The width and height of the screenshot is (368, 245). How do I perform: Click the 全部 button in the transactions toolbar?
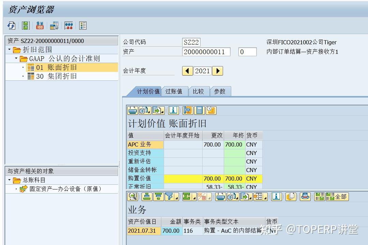(336, 197)
